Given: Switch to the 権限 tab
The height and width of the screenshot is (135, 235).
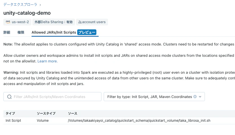Looking at the screenshot, I should pos(21,32).
